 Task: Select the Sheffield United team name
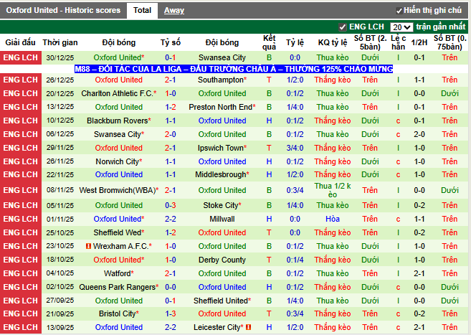(x=222, y=301)
